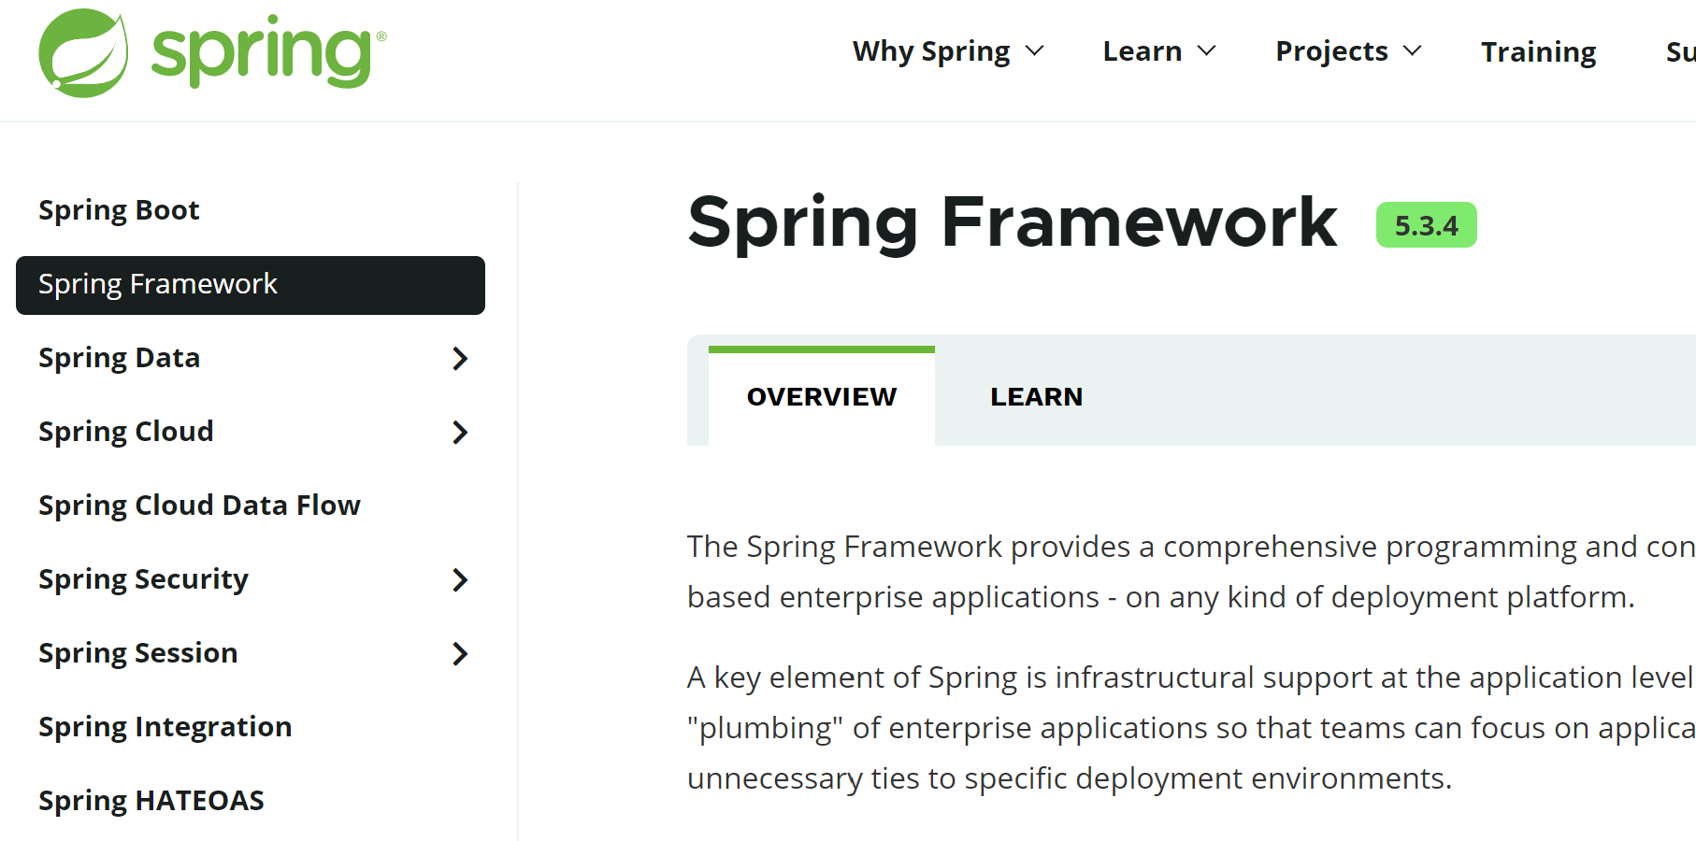
Task: Click the 5.3.4 version badge
Action: tap(1426, 224)
